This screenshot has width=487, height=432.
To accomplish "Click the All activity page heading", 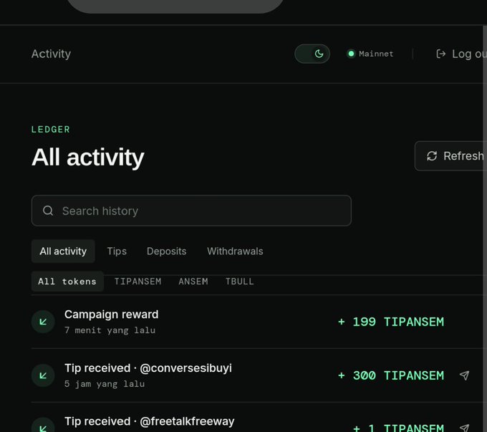I will coord(88,158).
